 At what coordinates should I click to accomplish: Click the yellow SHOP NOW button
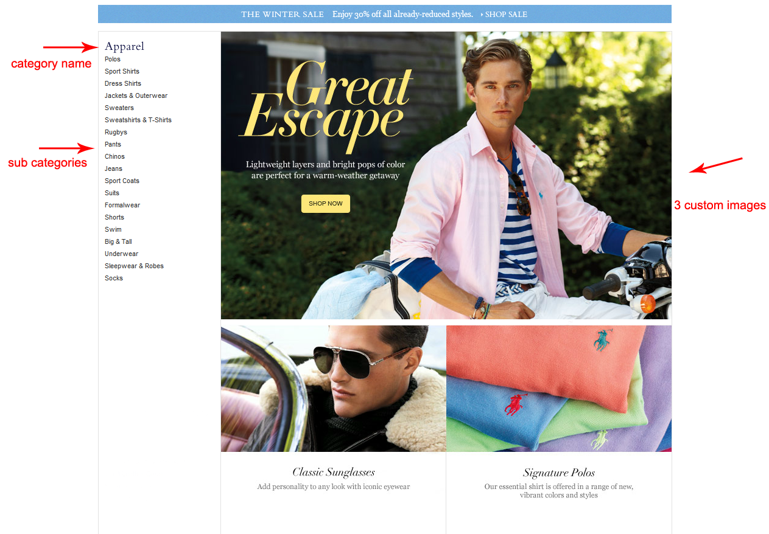click(326, 204)
